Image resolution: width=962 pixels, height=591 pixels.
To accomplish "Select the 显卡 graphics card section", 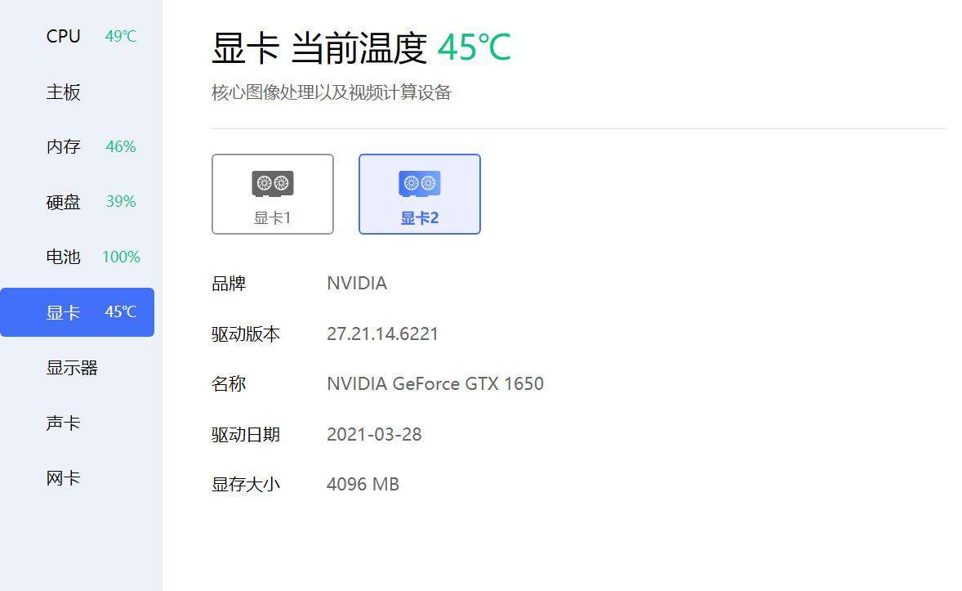I will 77,312.
